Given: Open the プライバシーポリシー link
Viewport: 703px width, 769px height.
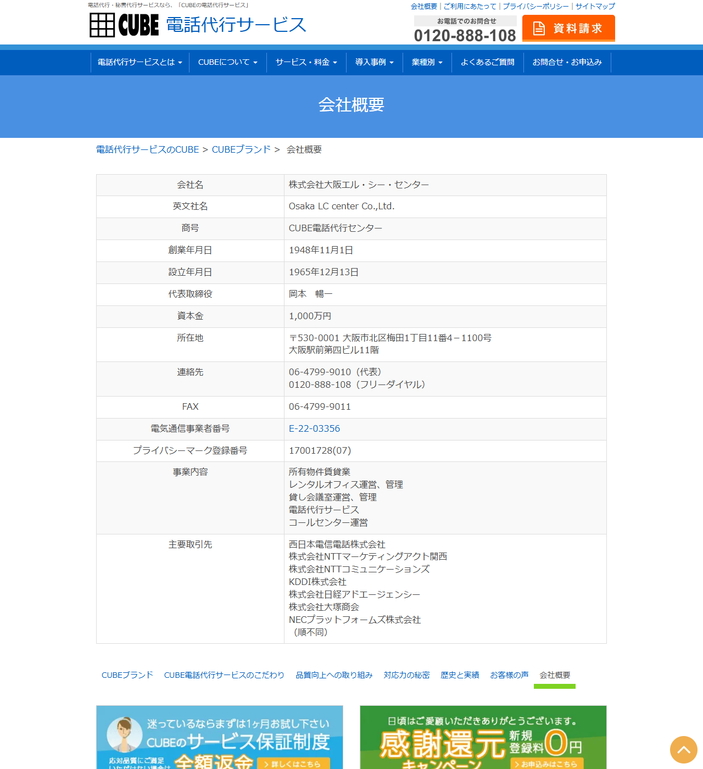Looking at the screenshot, I should [536, 7].
